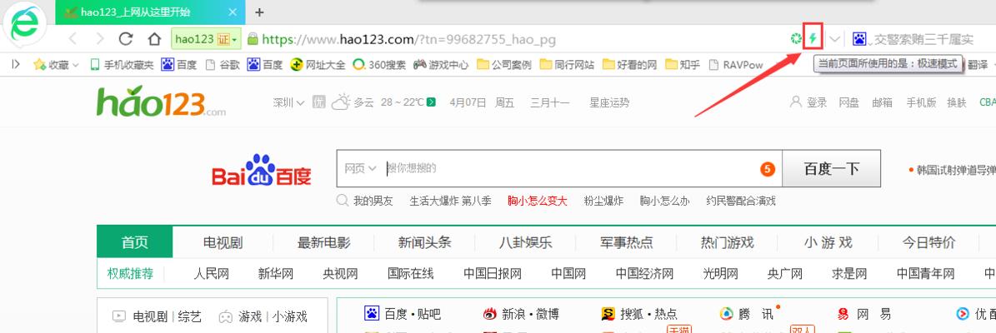Click the hao123.com page logo
This screenshot has width=996, height=333.
161,102
